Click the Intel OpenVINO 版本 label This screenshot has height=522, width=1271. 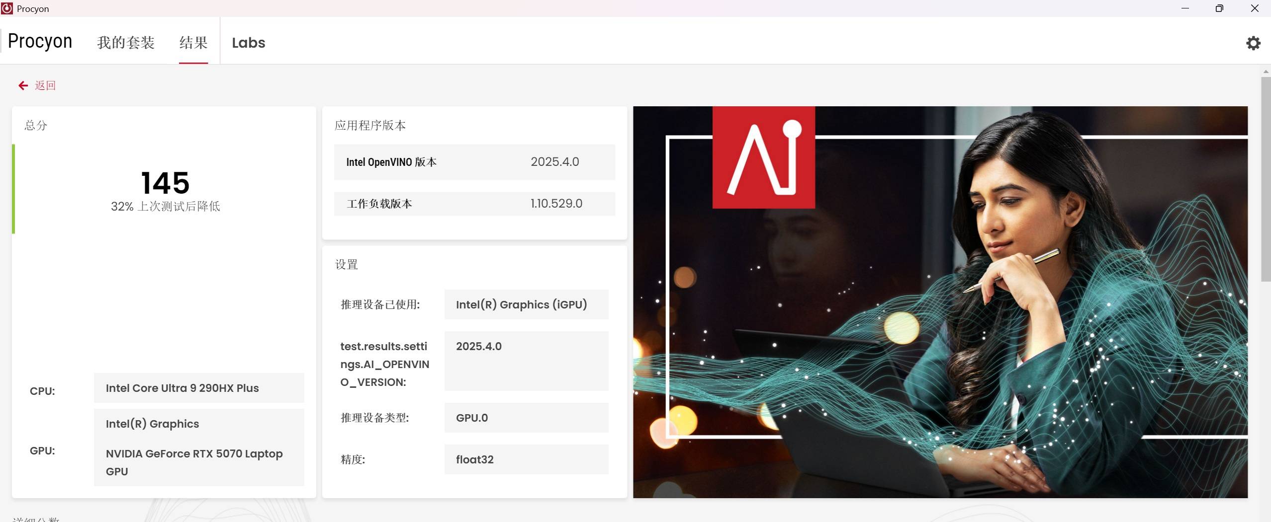click(x=391, y=162)
